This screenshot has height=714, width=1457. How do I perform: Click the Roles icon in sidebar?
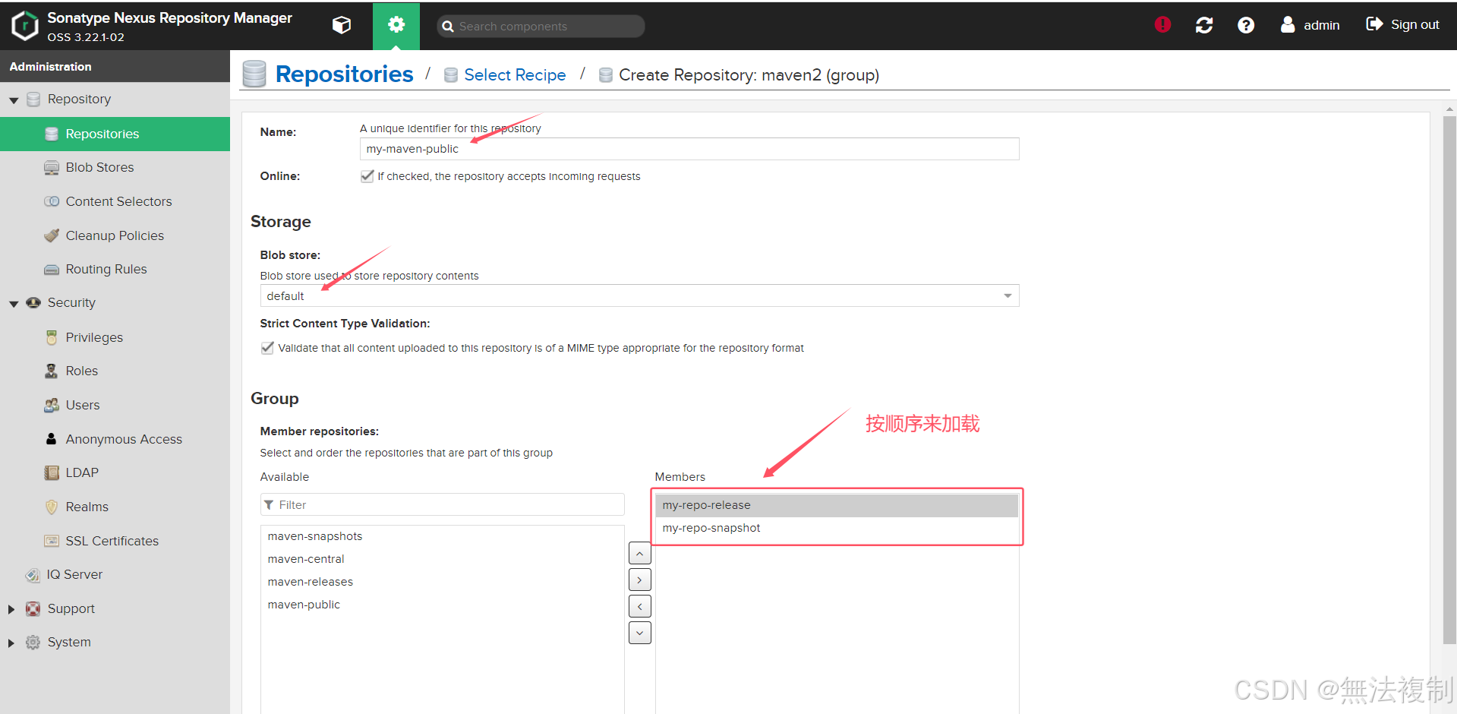[x=51, y=371]
